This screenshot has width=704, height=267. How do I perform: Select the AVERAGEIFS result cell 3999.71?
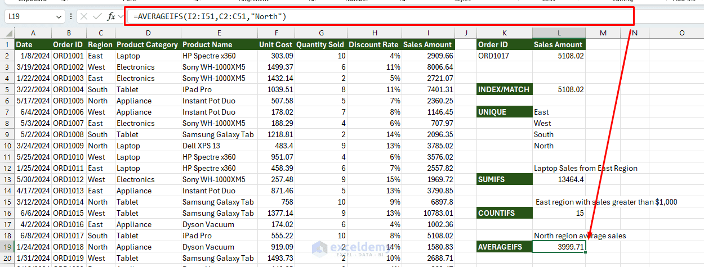(559, 247)
